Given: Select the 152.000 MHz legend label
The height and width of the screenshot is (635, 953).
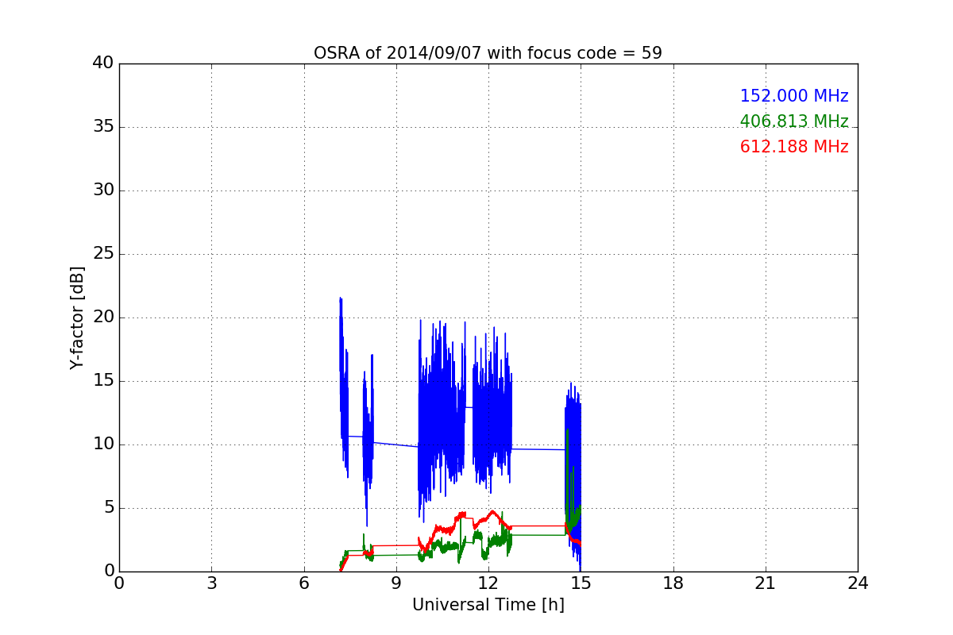Looking at the screenshot, I should pos(794,96).
